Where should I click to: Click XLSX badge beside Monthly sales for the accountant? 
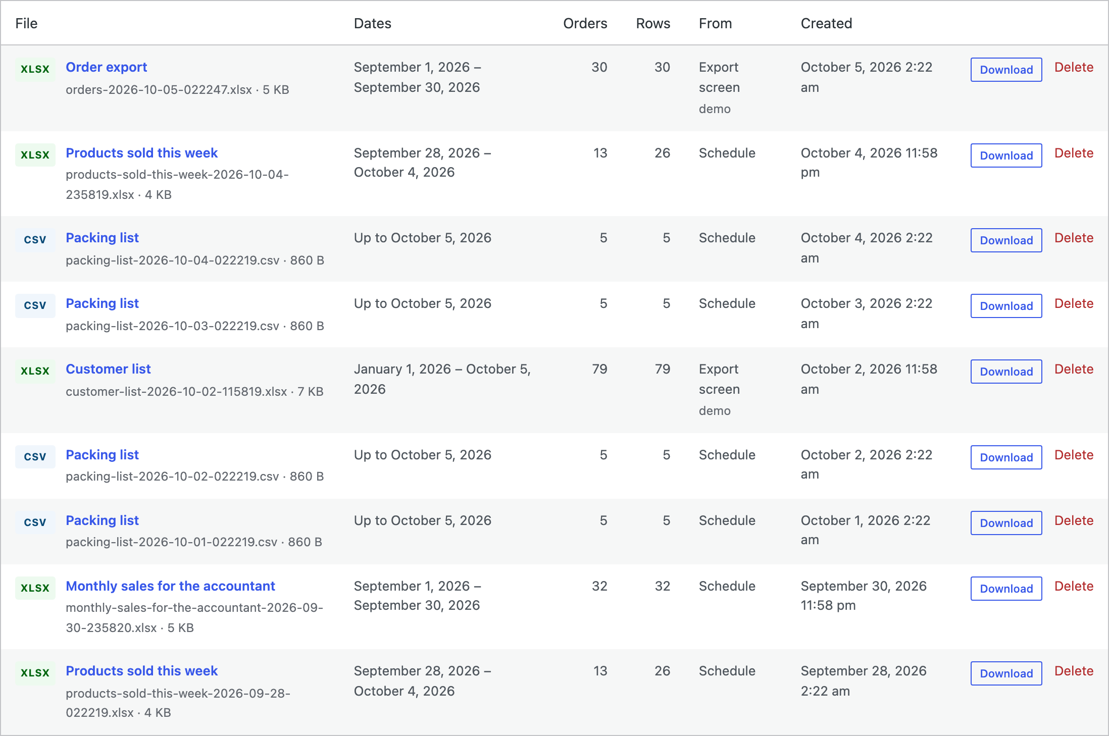(35, 588)
